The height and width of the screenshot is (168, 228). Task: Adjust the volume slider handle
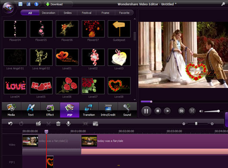(x=218, y=111)
